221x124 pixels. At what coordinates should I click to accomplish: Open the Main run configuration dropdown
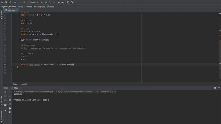coord(33,2)
